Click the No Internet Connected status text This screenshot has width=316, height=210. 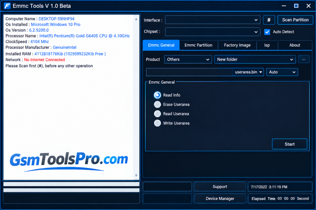pos(44,60)
